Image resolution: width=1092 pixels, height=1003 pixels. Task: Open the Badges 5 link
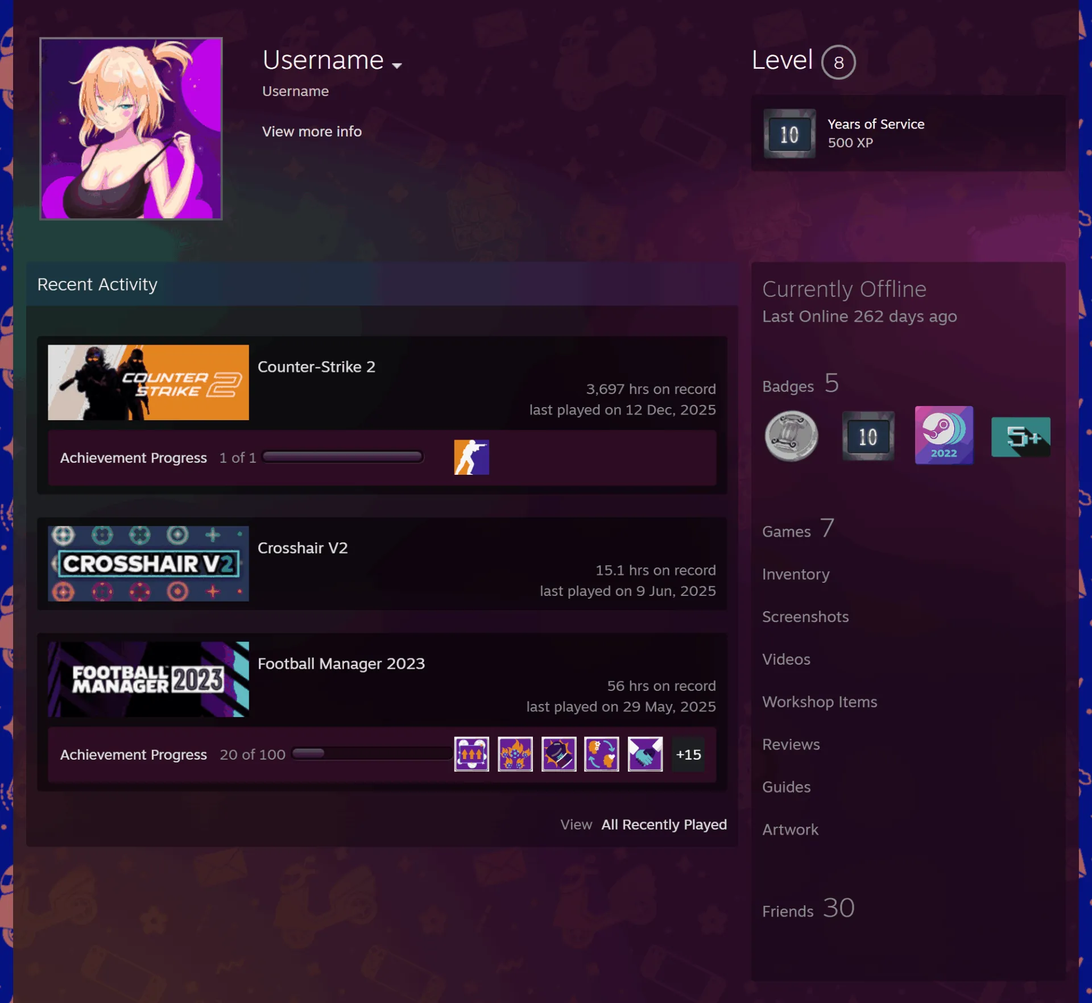pos(800,384)
